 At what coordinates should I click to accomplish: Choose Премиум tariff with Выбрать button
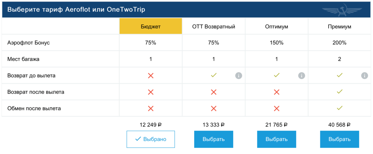[x=339, y=139]
